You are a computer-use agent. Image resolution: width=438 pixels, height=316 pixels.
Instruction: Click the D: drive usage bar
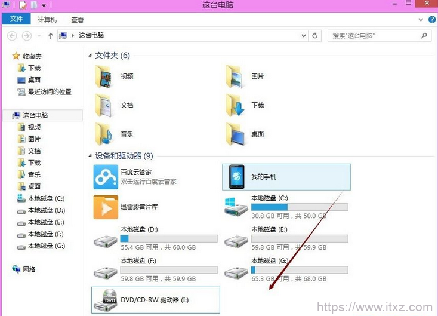point(169,238)
